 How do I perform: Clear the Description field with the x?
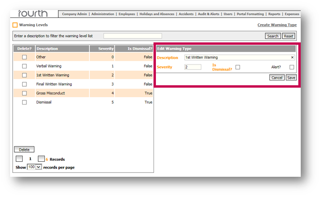[x=292, y=57]
